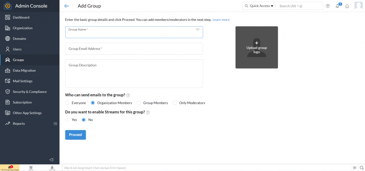This screenshot has height=171, width=365.
Task: Click the Group Description text area
Action: click(134, 73)
